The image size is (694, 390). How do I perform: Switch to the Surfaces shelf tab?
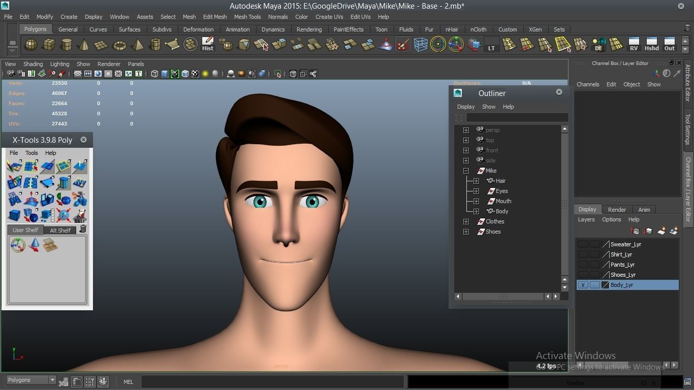(130, 29)
